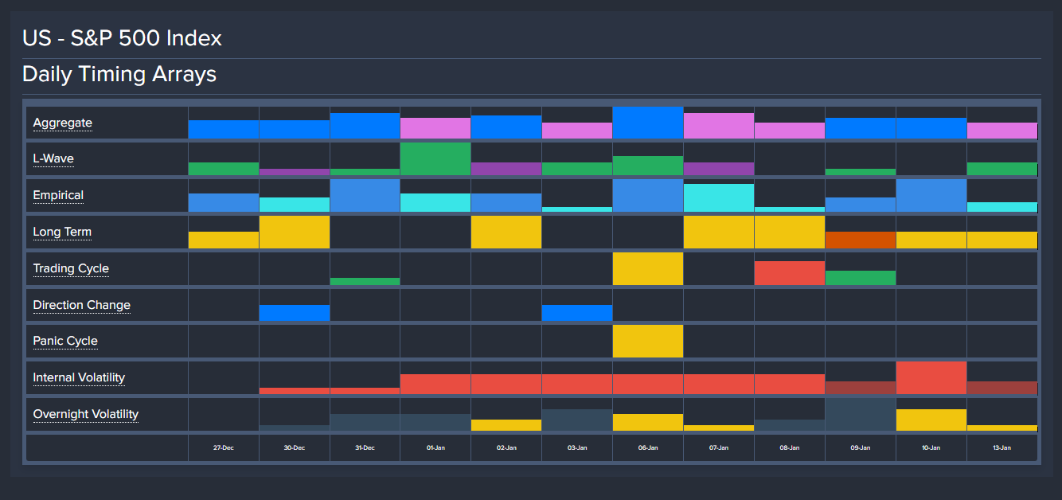Select the Long Term row label
The width and height of the screenshot is (1062, 500).
62,232
